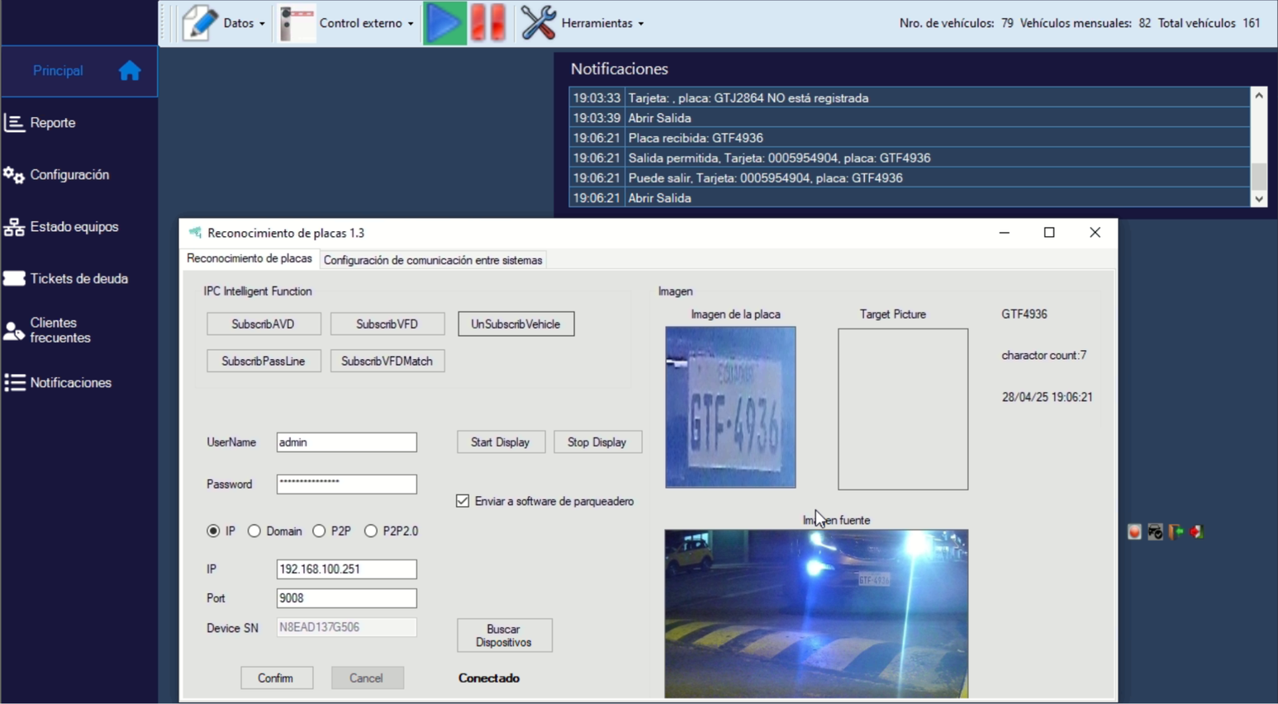Open the Datos data-entry icon
This screenshot has height=704, width=1278.
click(x=198, y=22)
